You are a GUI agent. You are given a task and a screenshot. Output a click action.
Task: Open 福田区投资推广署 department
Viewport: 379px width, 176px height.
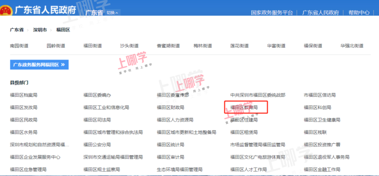coord(322,145)
